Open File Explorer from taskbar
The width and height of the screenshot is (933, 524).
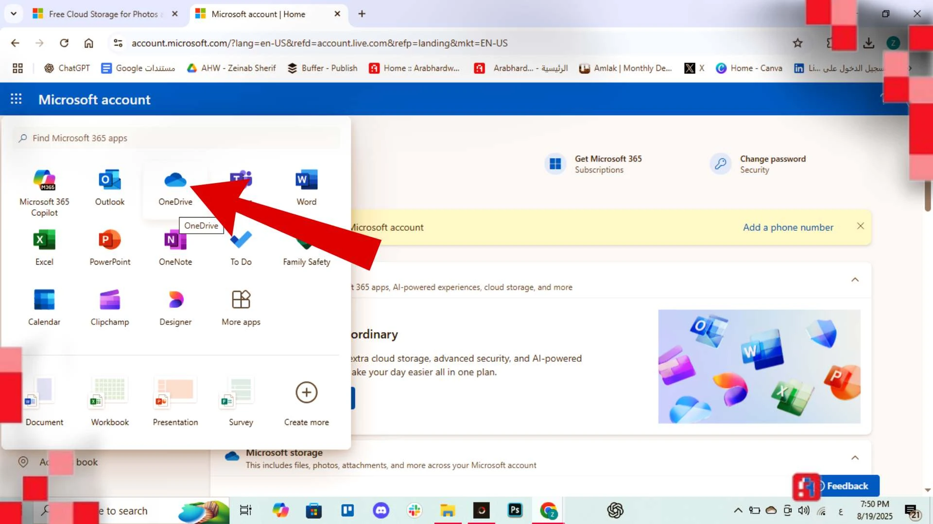[x=448, y=510]
